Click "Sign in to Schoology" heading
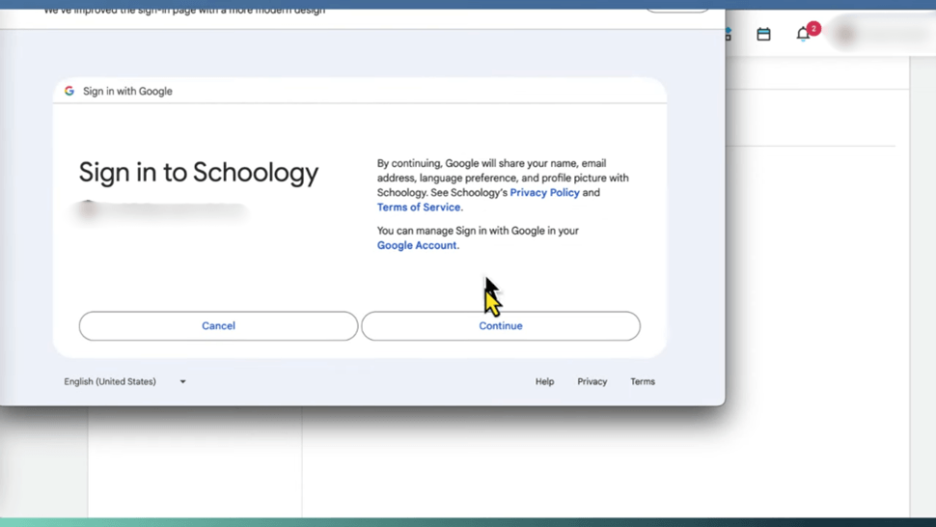Screen dimensions: 936x527 pos(199,173)
